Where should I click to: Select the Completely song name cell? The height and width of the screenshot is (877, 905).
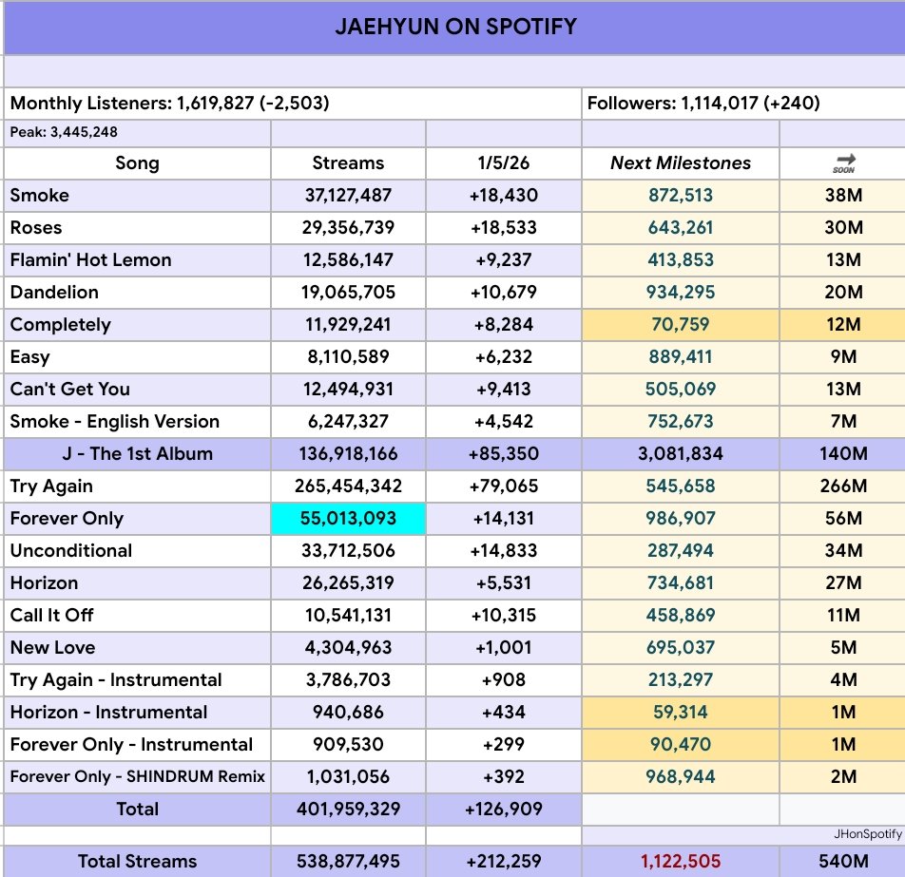137,325
